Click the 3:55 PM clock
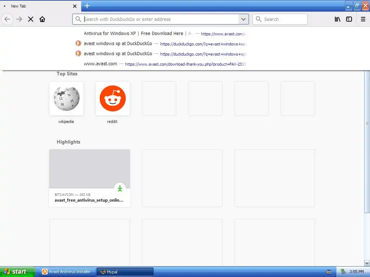Screen dimensions: 370x277 click(x=357, y=272)
